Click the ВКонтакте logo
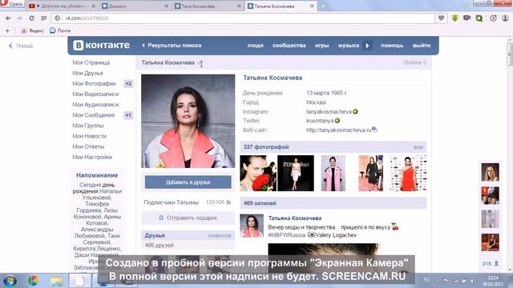This screenshot has height=288, width=513. (x=101, y=46)
